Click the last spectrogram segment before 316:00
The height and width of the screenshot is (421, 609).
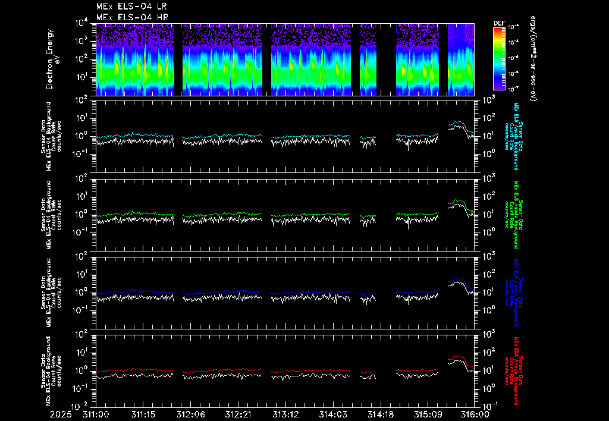pos(461,59)
